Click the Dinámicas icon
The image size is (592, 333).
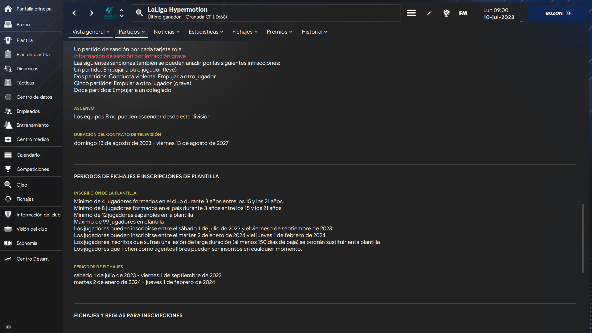pos(8,68)
